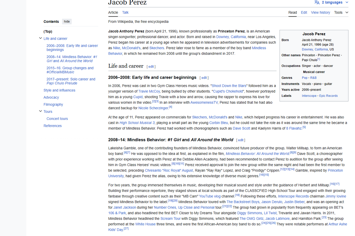Open the Epic Records link in infobox
This screenshot has width=355, height=236.
click(x=328, y=96)
